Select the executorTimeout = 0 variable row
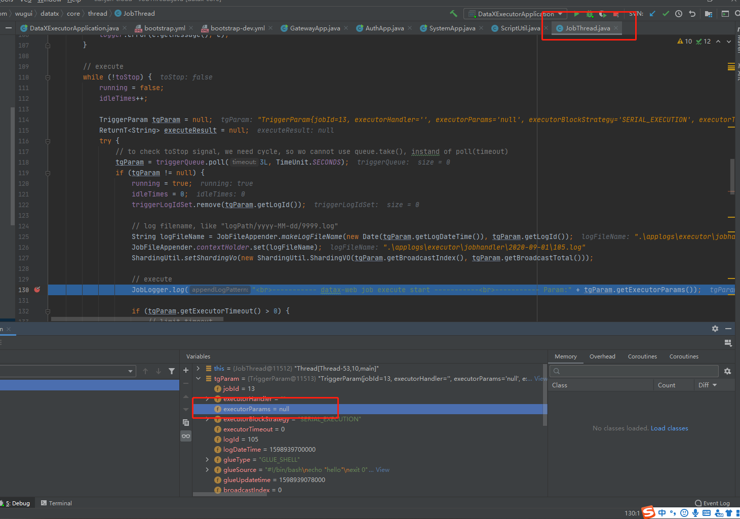Screen dimensions: 740x519 click(369, 429)
